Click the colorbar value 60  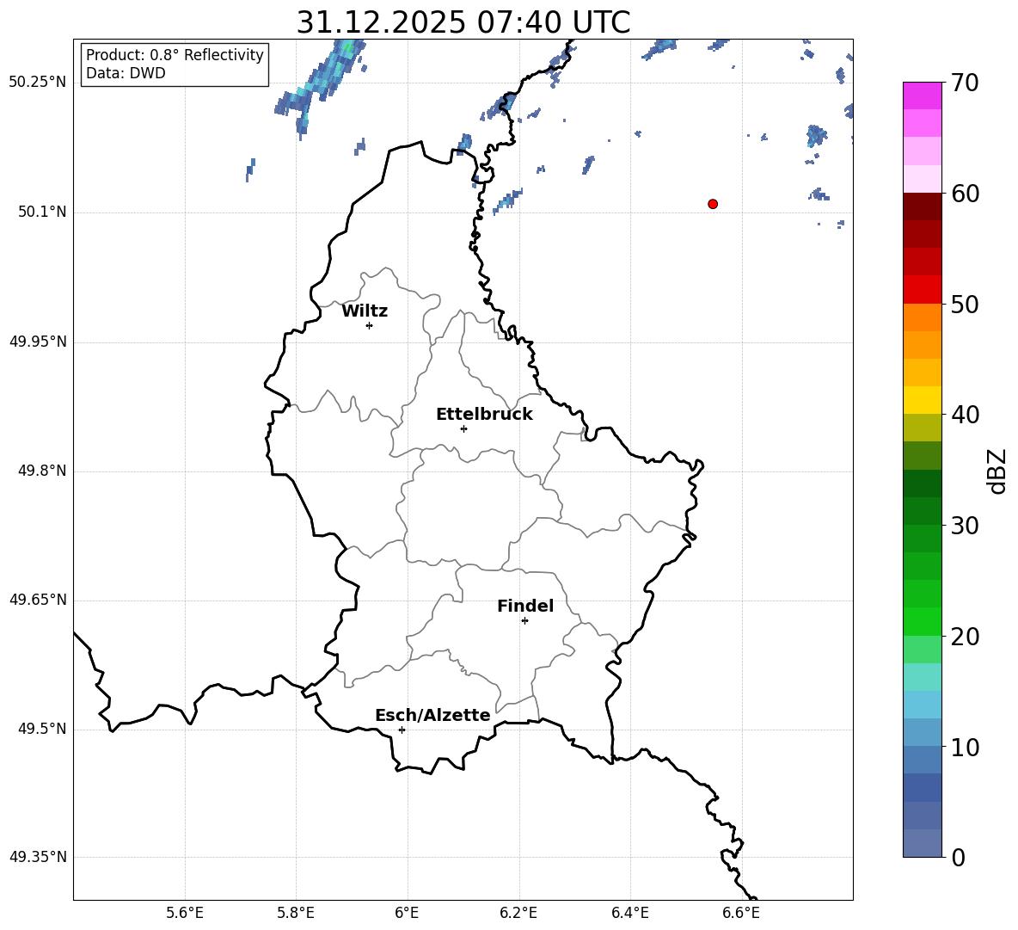coord(965,193)
